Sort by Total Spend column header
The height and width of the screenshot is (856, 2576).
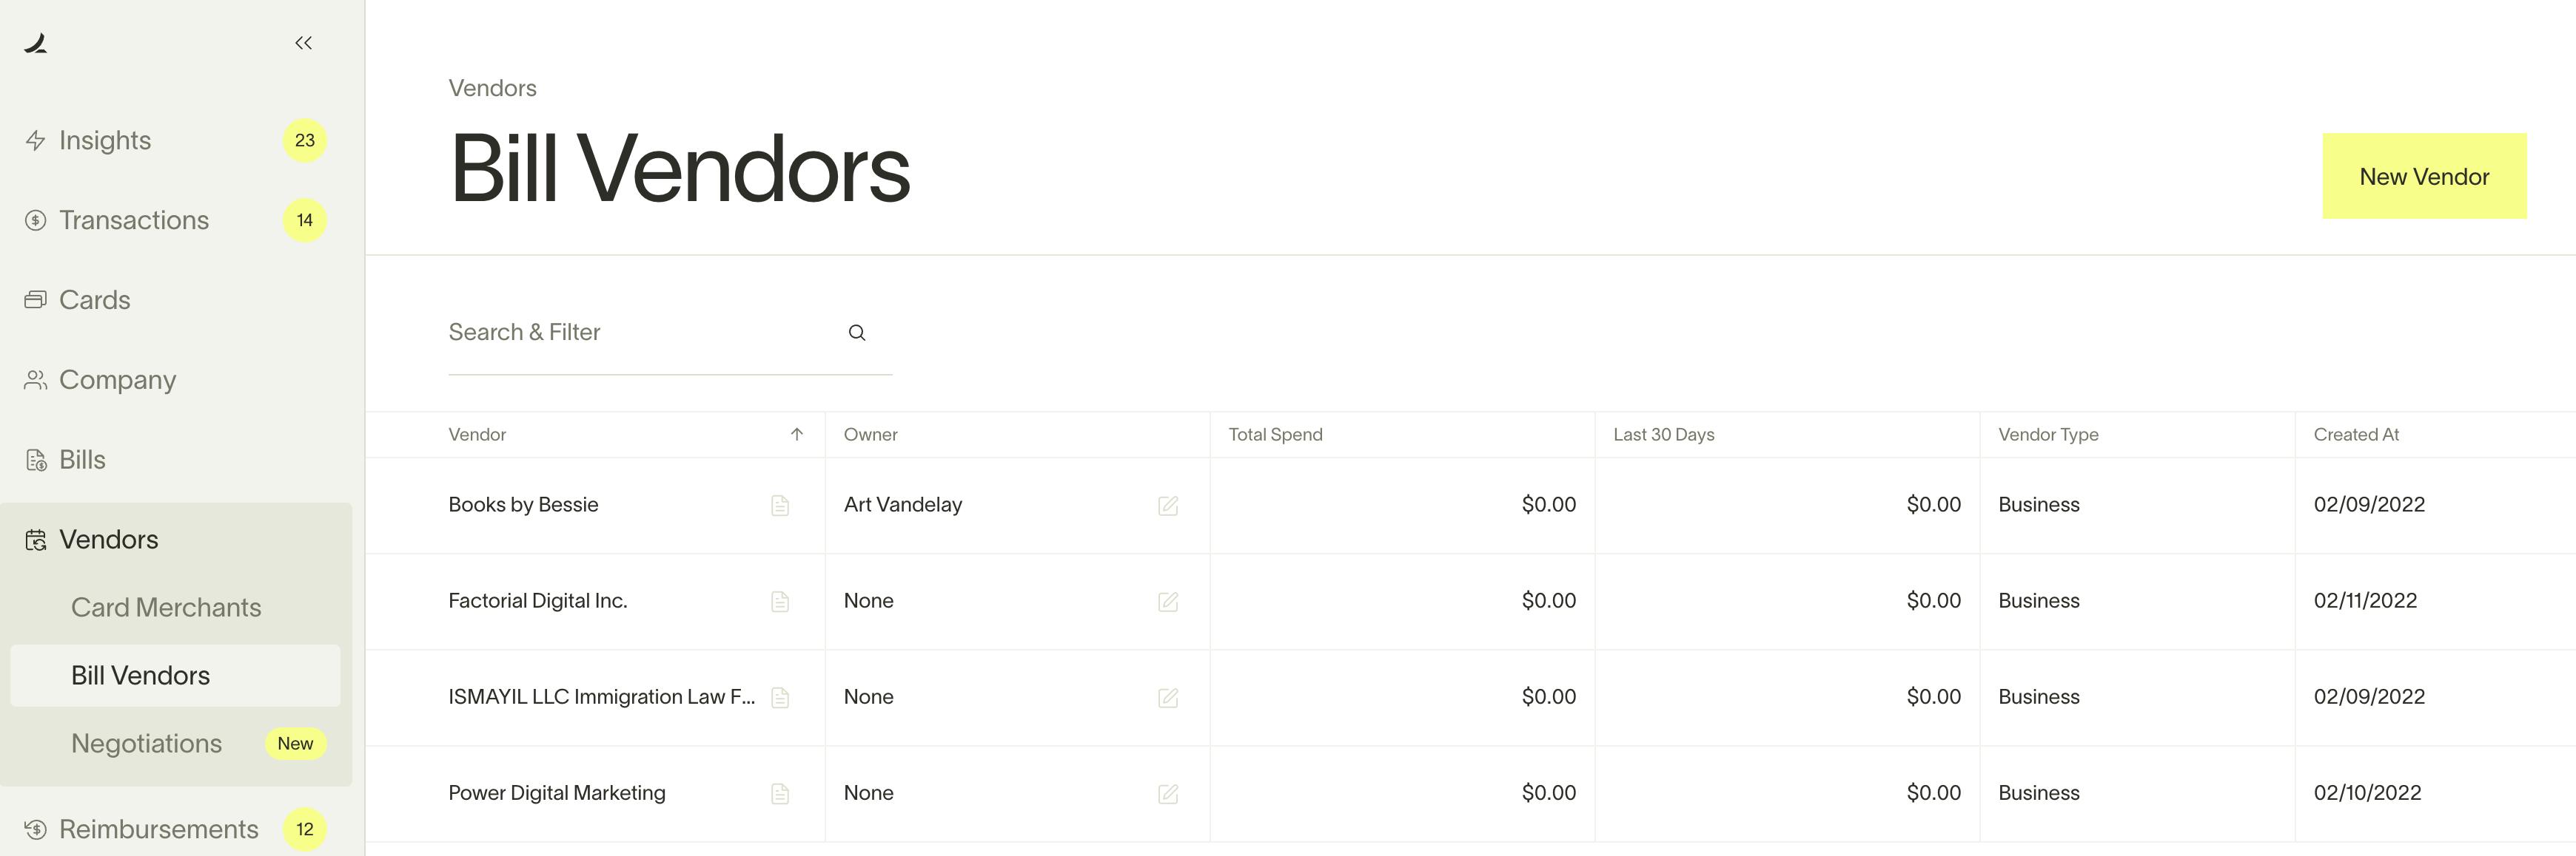1275,435
